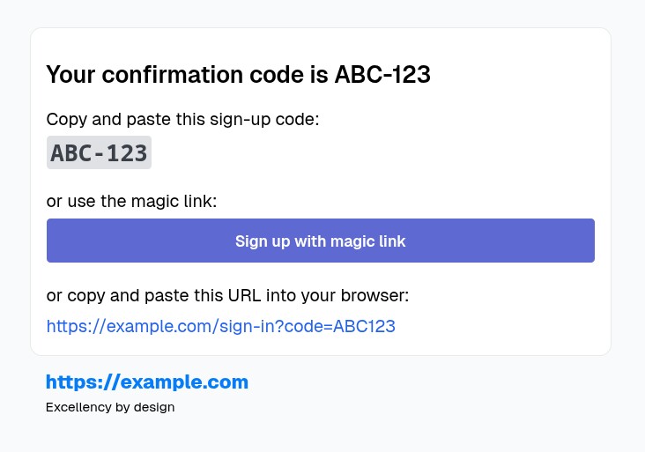This screenshot has width=645, height=452.
Task: Click the Sign up with magic link button
Action: coord(320,241)
